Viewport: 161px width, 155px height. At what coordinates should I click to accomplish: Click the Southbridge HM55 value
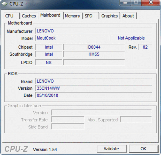tap(94, 54)
